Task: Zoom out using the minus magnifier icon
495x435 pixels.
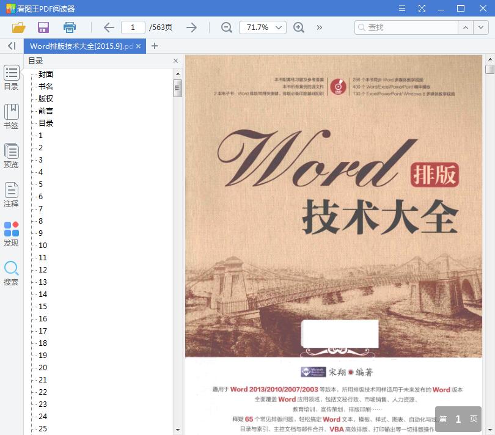Action: tap(226, 27)
